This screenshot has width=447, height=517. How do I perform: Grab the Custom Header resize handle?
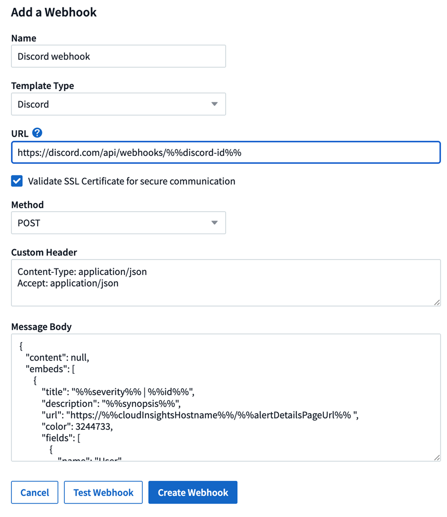[437, 302]
